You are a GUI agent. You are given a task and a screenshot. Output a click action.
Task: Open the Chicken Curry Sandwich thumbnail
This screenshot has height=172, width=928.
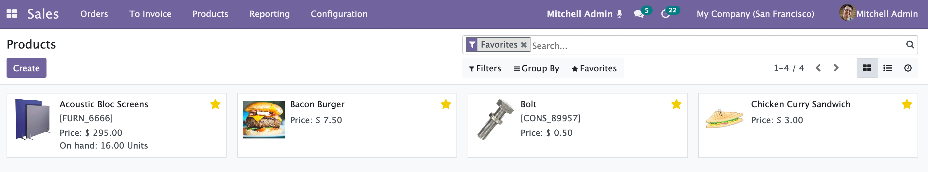(x=724, y=119)
